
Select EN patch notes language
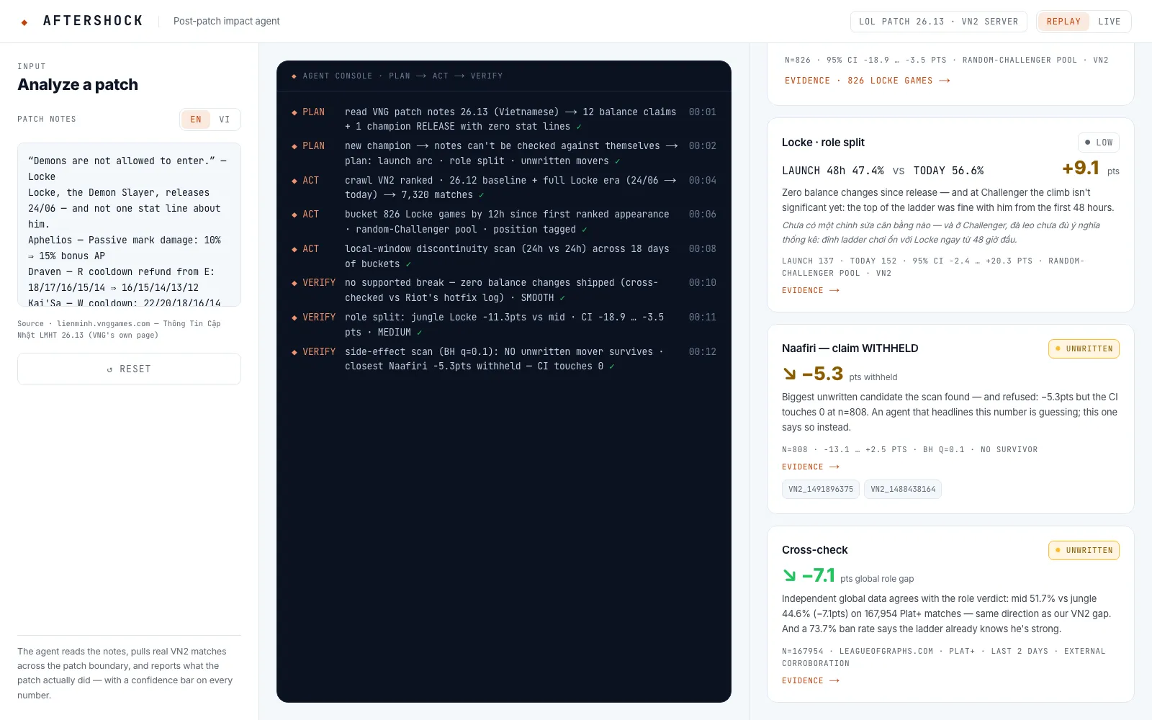196,120
